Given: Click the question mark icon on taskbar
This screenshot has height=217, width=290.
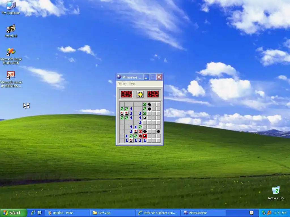Looking at the screenshot, I should coord(251,213).
